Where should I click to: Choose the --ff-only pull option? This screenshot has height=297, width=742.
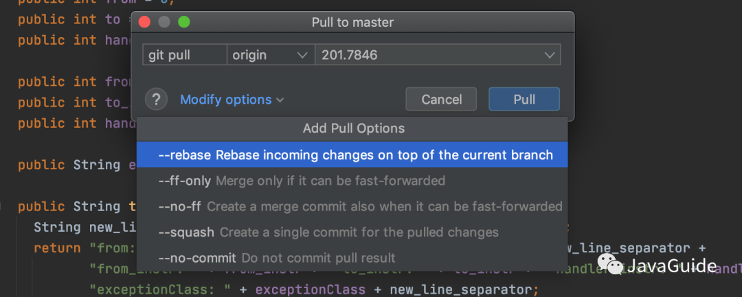[x=302, y=181]
